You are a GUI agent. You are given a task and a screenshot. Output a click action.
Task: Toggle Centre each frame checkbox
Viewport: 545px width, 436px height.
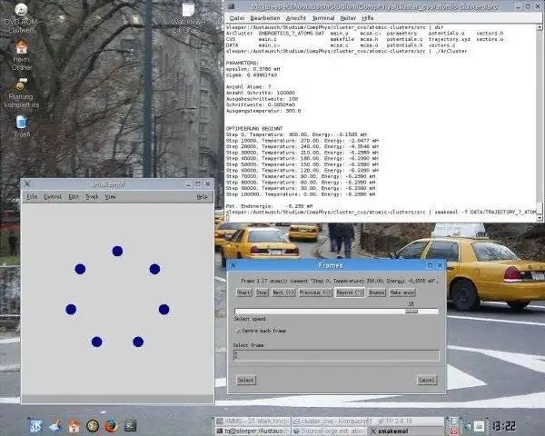(x=238, y=331)
